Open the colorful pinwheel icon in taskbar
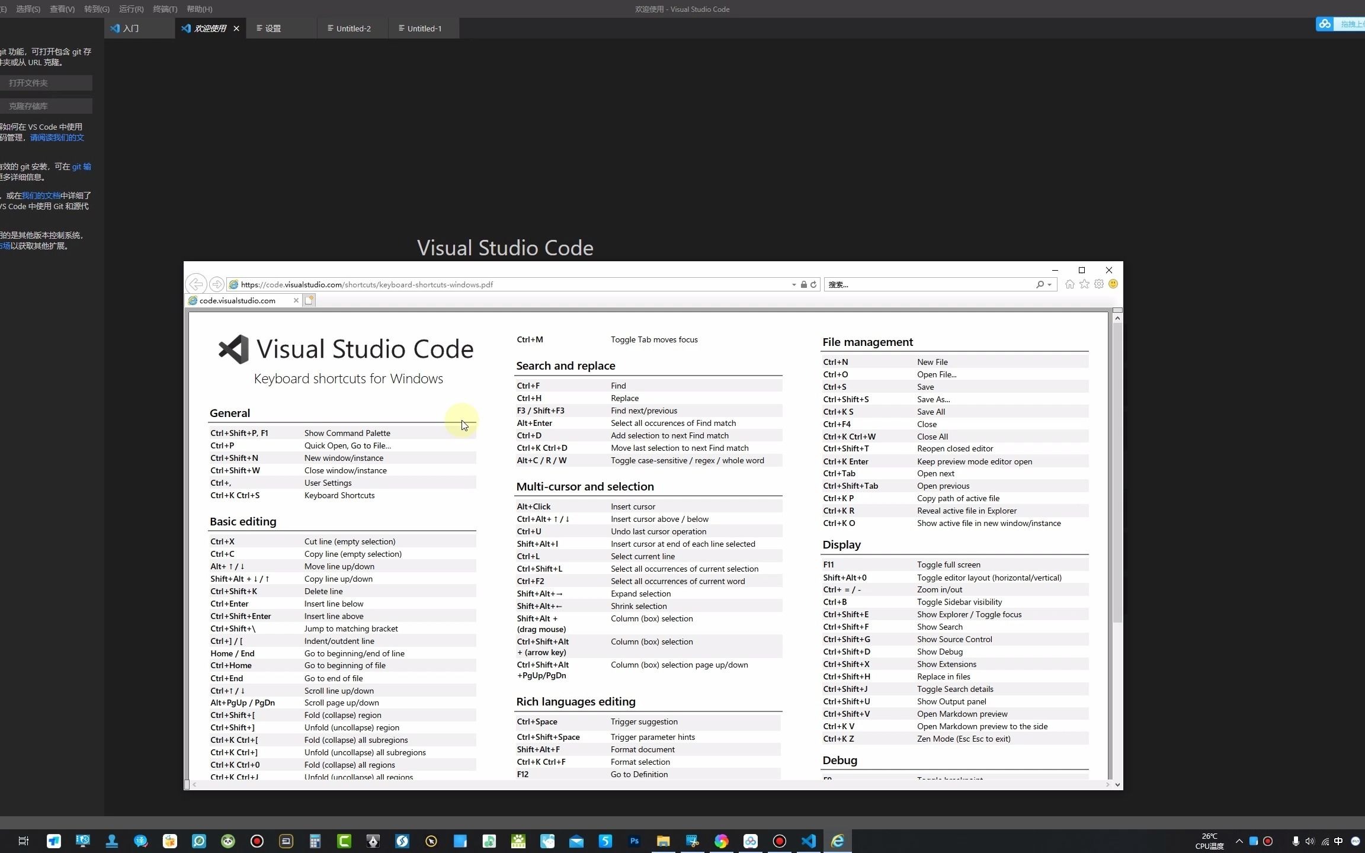This screenshot has height=853, width=1365. (722, 841)
